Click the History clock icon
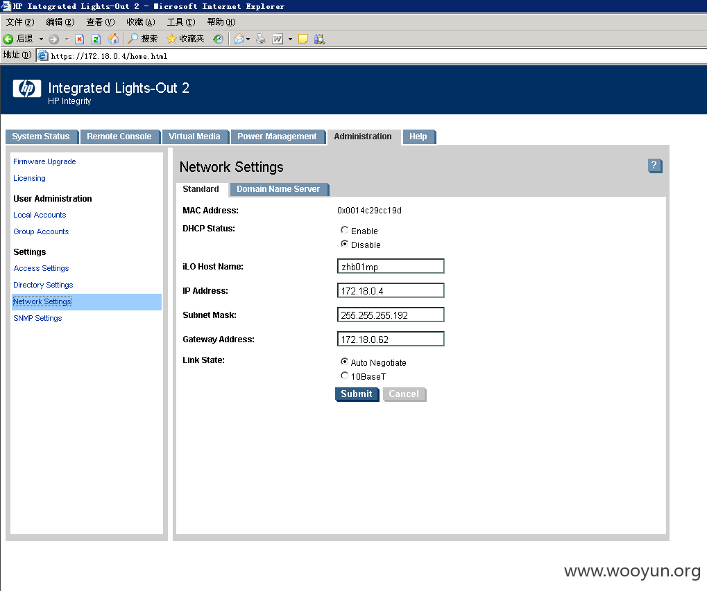Screen dimensions: 707x591 [218, 39]
